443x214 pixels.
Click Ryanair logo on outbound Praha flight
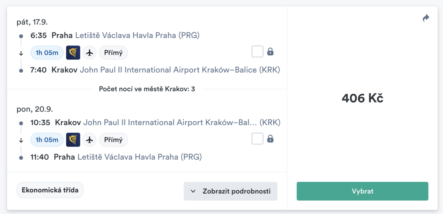(73, 53)
